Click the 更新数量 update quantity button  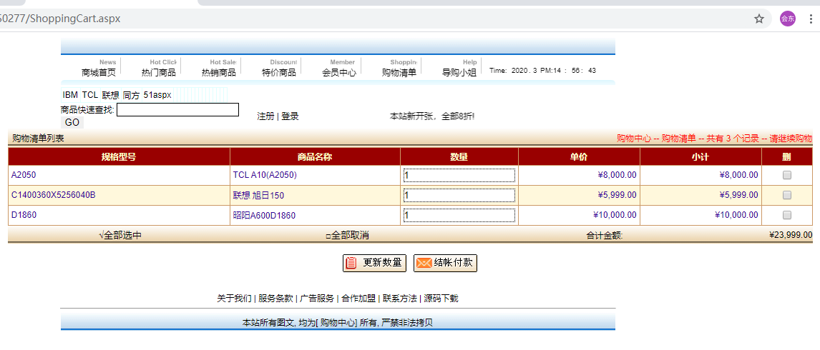click(x=374, y=263)
